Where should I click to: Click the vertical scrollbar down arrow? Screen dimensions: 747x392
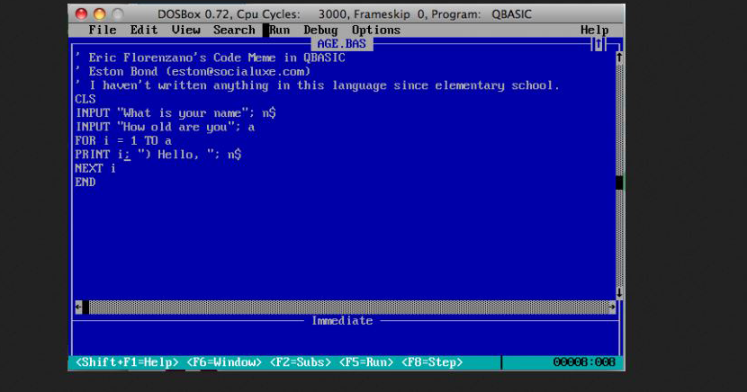click(x=619, y=292)
